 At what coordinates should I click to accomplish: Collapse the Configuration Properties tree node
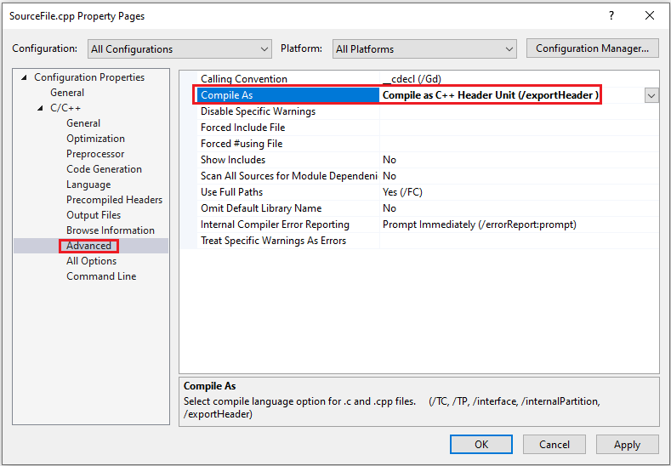24,77
